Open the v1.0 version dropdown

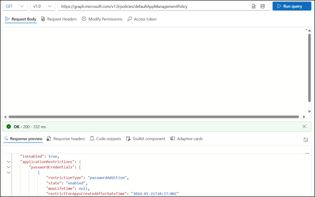pyautogui.click(x=42, y=6)
